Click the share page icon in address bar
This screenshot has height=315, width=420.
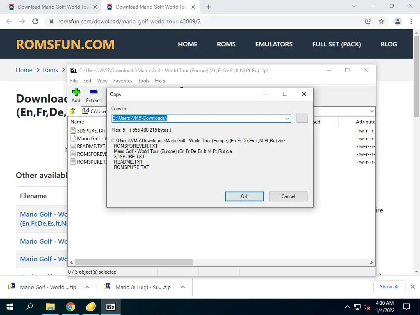point(368,21)
